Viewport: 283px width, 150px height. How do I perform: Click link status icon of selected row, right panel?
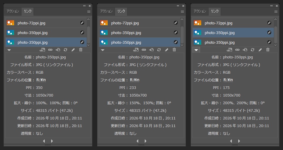click(x=269, y=33)
